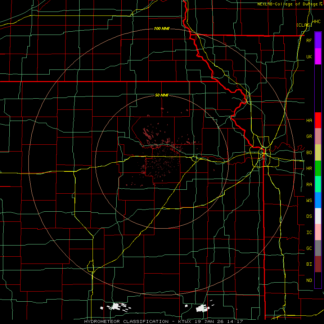Click the ND legend label
The image size is (324, 324).
309,280
